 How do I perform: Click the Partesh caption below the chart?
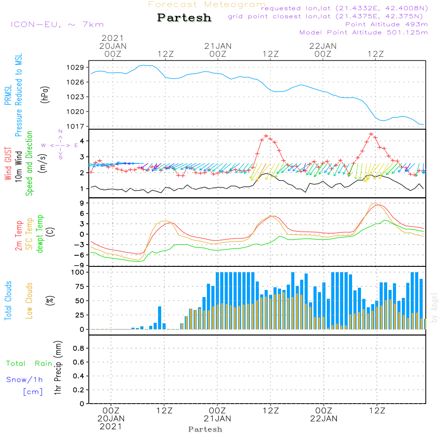[205, 429]
